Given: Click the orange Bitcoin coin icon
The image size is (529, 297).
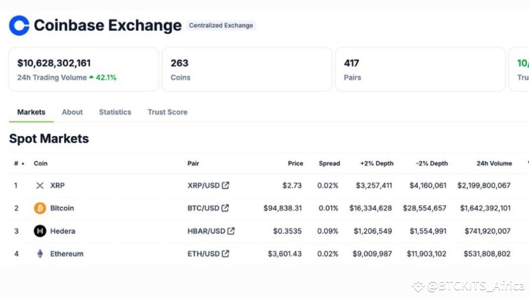Looking at the screenshot, I should point(40,208).
